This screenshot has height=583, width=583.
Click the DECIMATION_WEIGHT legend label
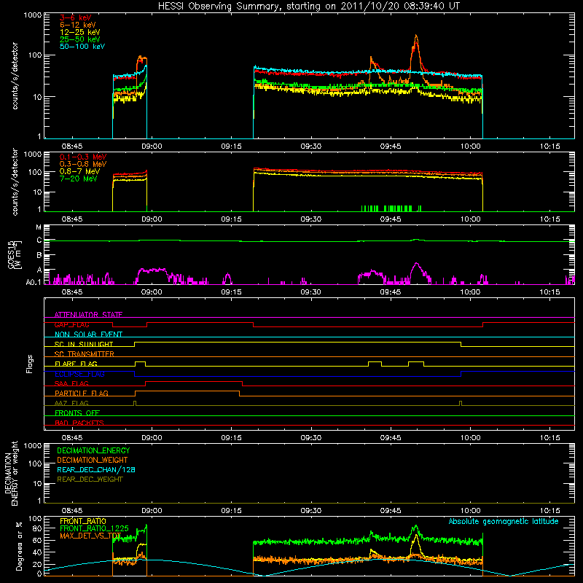coord(93,460)
